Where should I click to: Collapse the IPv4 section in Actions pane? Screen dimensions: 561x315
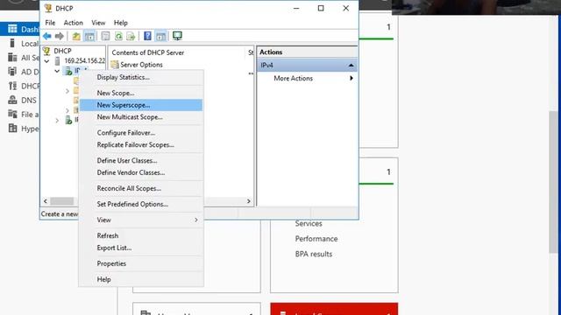pyautogui.click(x=351, y=66)
